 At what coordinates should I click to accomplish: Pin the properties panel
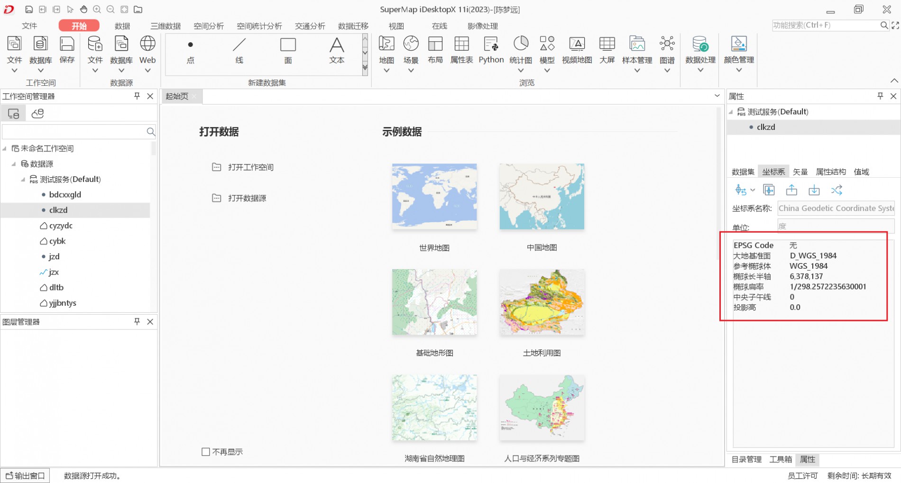(880, 96)
